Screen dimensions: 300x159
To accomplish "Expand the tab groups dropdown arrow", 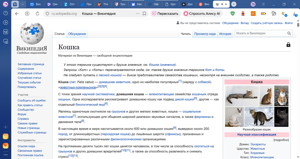I will pos(22,4).
